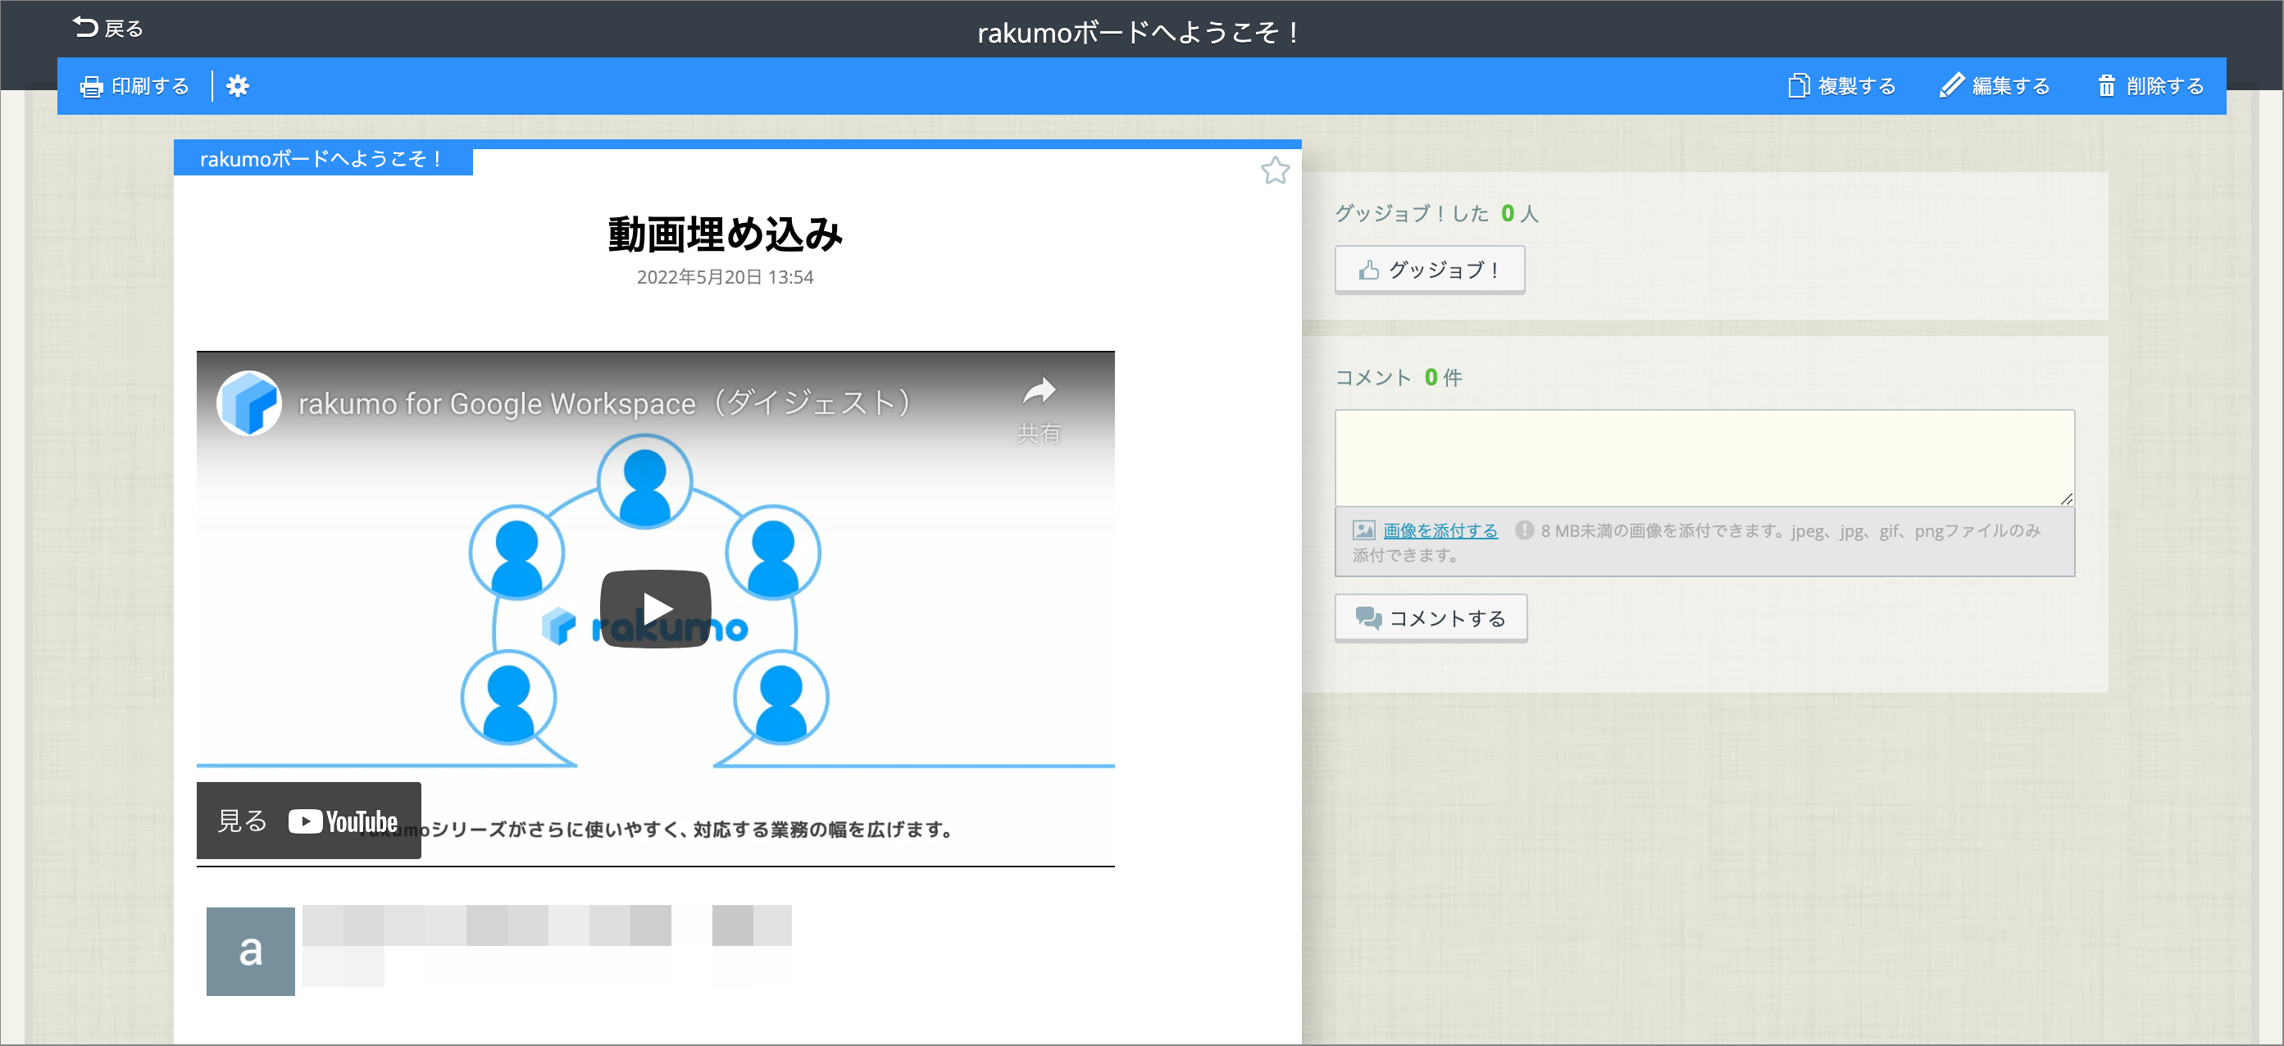Open the rakumo channel logo in the video

tap(249, 403)
